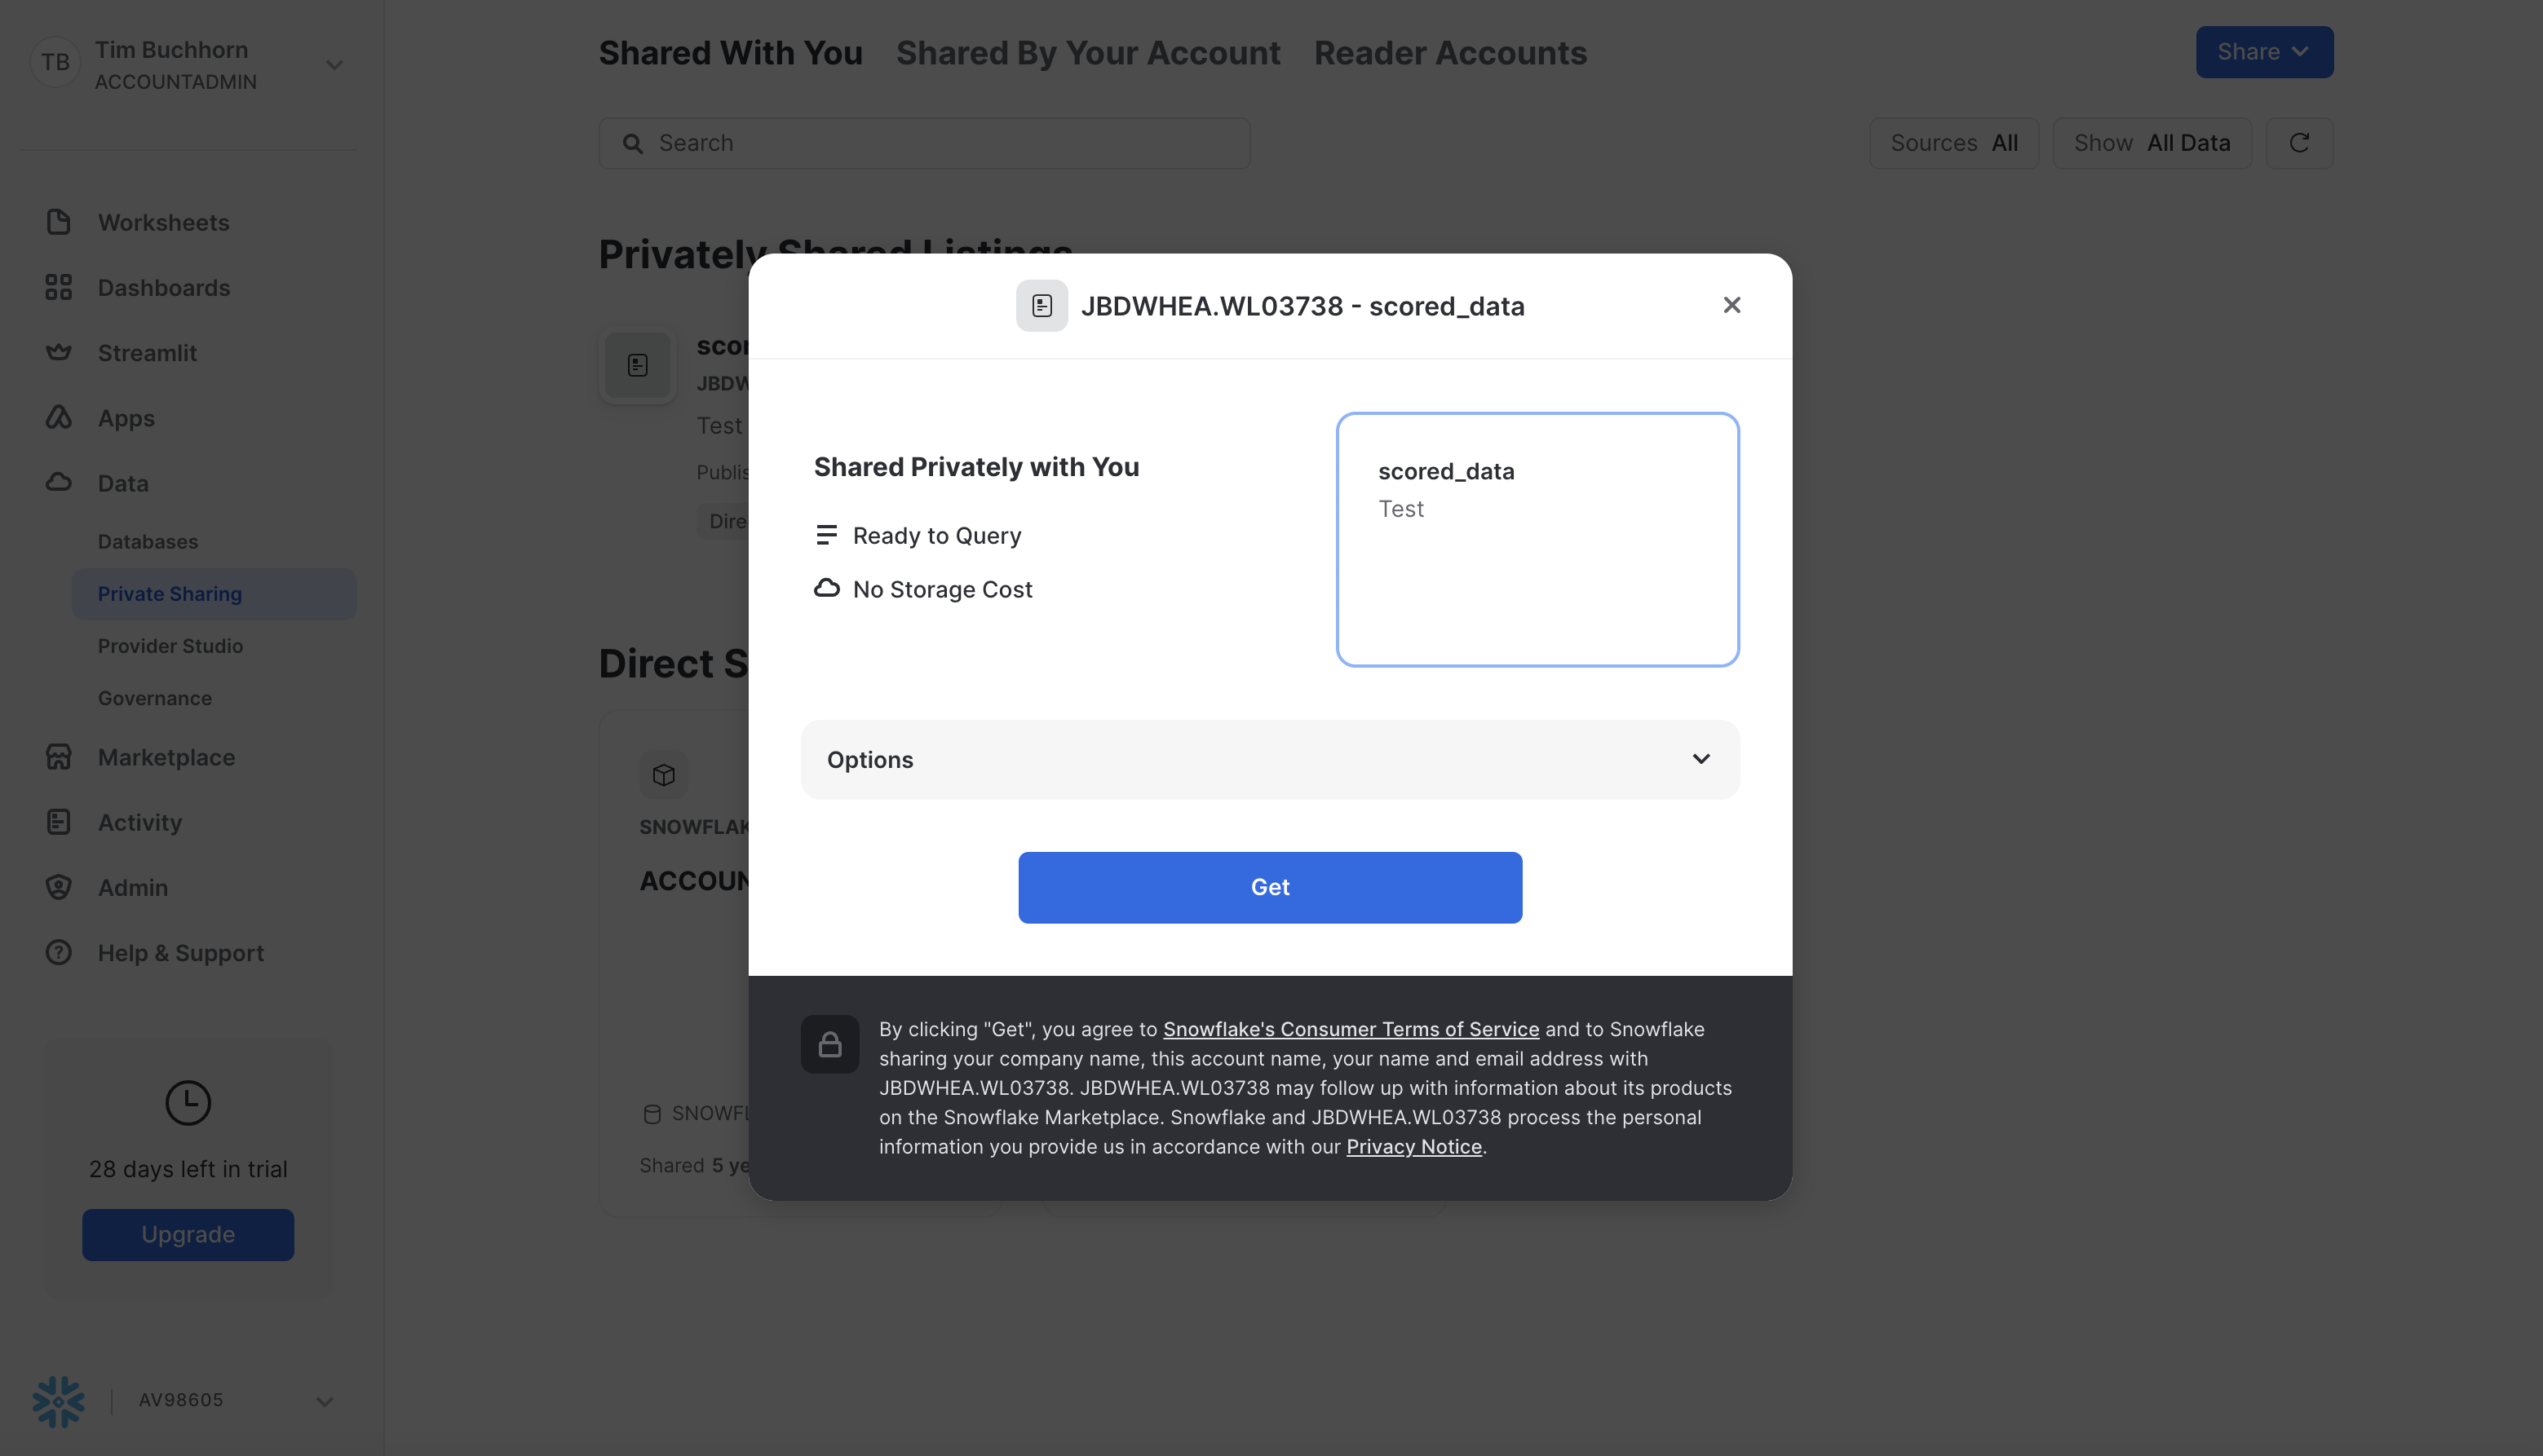Close the scored_data dialog
Image resolution: width=2543 pixels, height=1456 pixels.
pyautogui.click(x=1731, y=305)
